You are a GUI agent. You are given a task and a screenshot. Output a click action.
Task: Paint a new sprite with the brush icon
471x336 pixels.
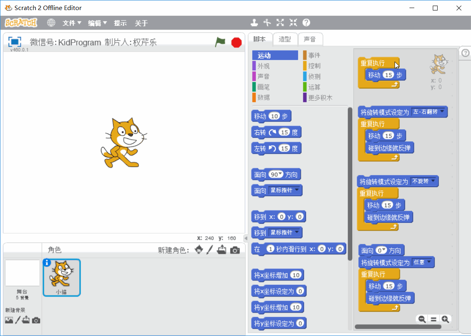click(x=210, y=250)
